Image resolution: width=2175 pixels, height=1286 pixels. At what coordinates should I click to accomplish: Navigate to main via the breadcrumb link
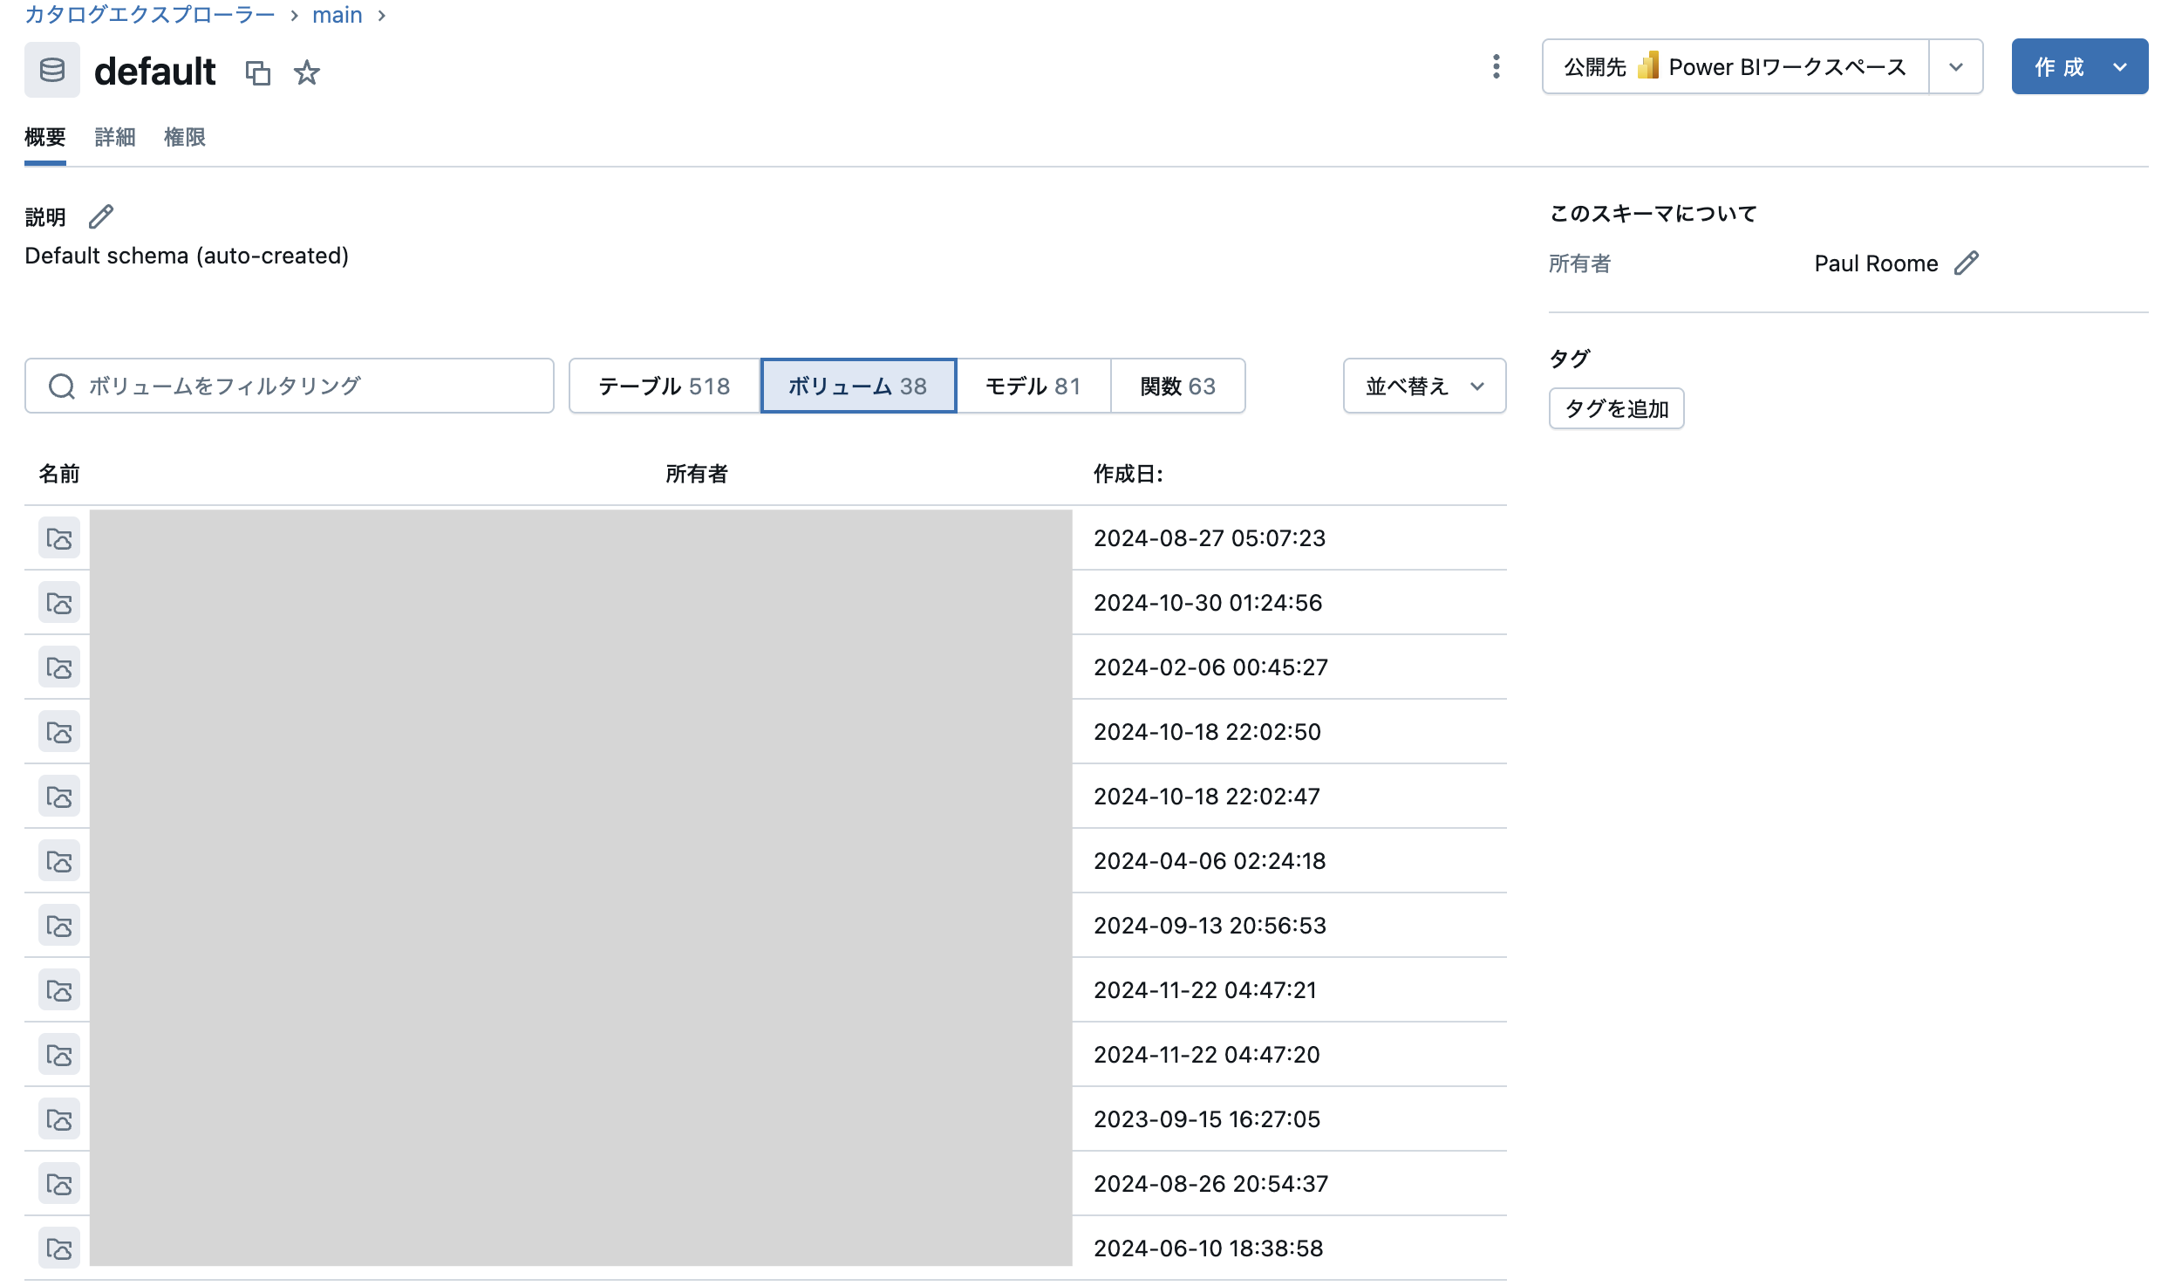point(337,14)
